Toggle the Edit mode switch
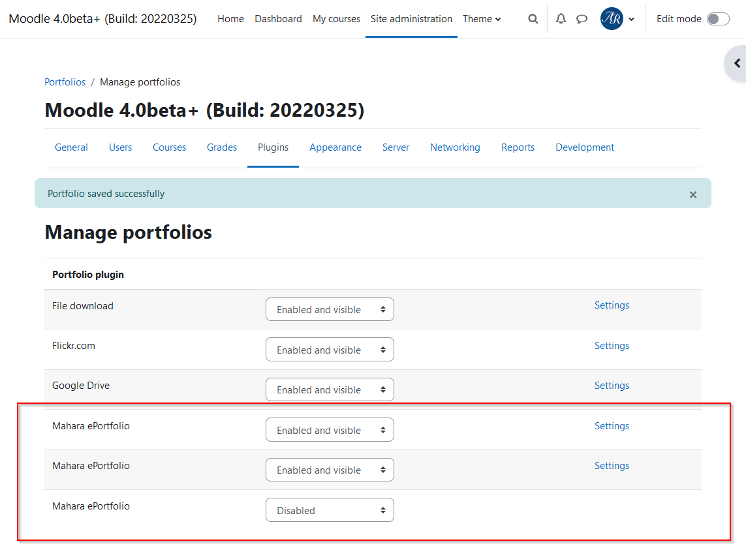 (718, 19)
